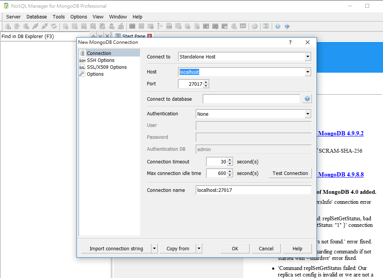
Task: Click the add single user toolbar icon
Action: coord(112,26)
